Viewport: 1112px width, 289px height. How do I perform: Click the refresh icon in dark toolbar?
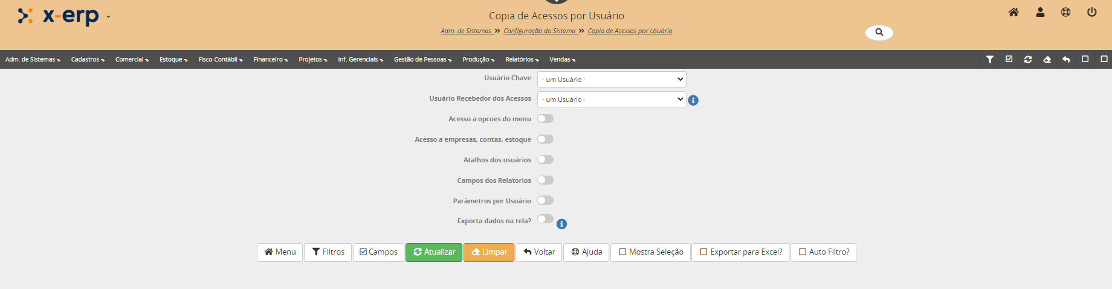[x=1028, y=59]
